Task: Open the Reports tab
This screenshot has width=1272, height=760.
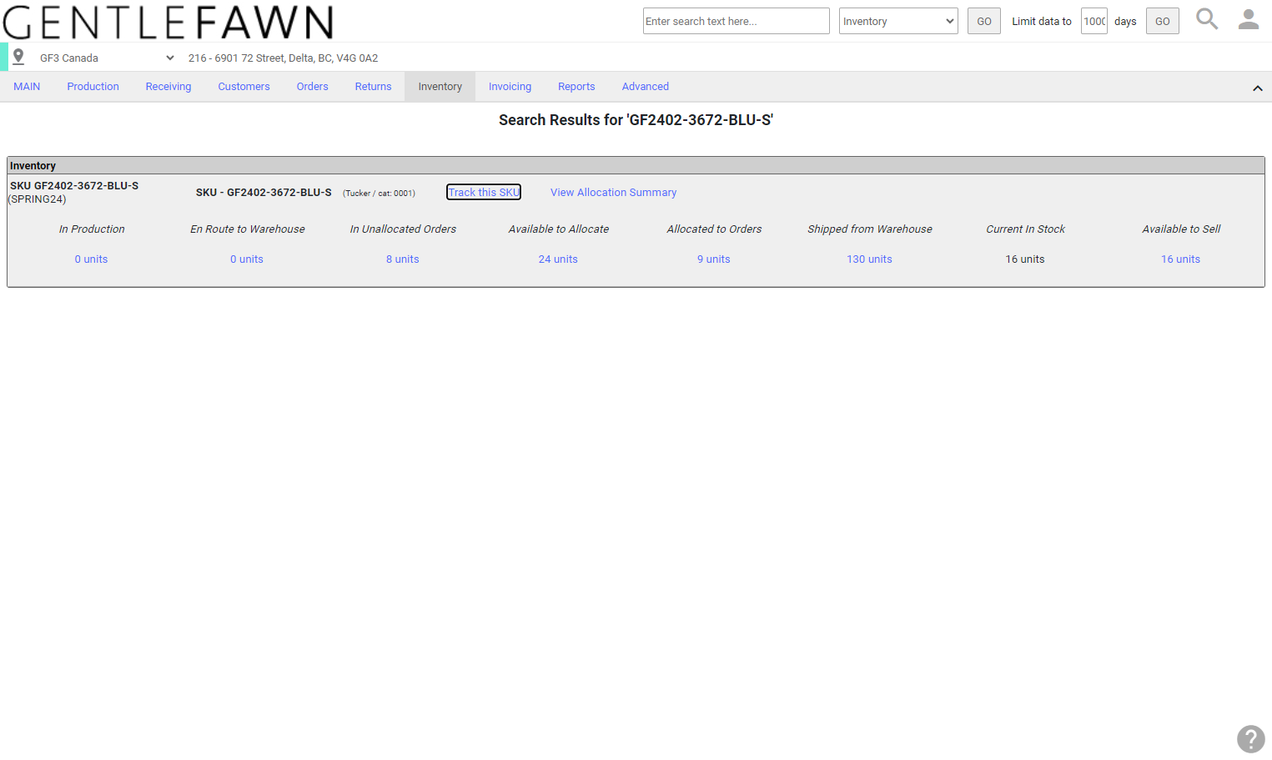Action: click(576, 87)
